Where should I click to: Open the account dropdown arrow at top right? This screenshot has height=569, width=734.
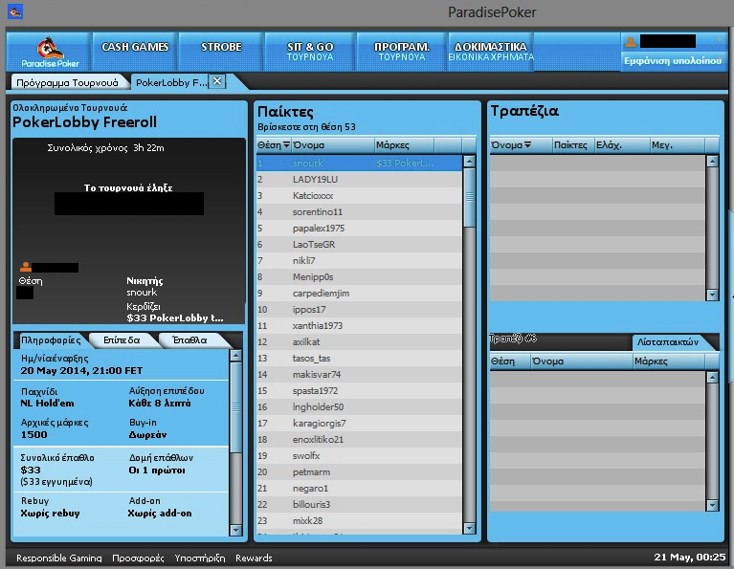click(719, 41)
